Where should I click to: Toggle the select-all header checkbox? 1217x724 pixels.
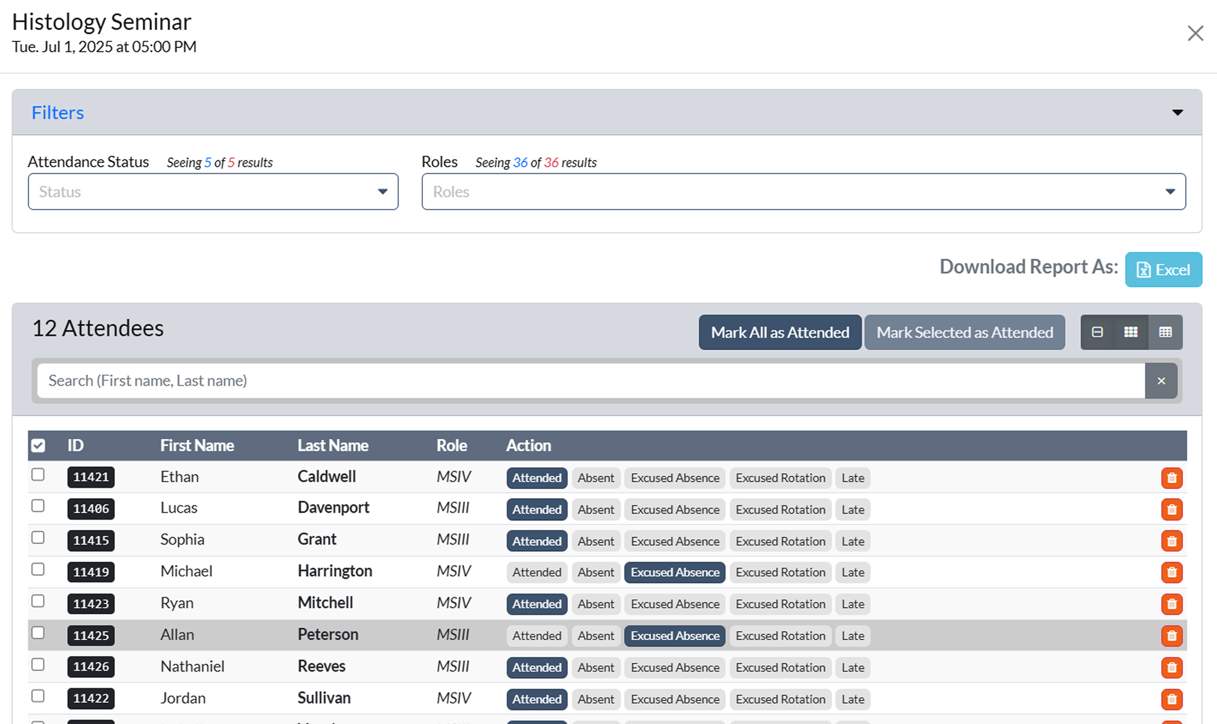point(38,446)
